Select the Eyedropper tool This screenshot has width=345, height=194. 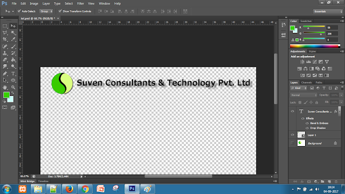[13, 39]
